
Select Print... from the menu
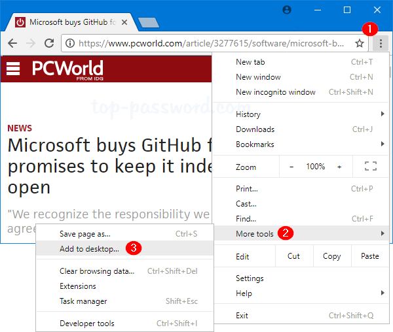[301, 189]
